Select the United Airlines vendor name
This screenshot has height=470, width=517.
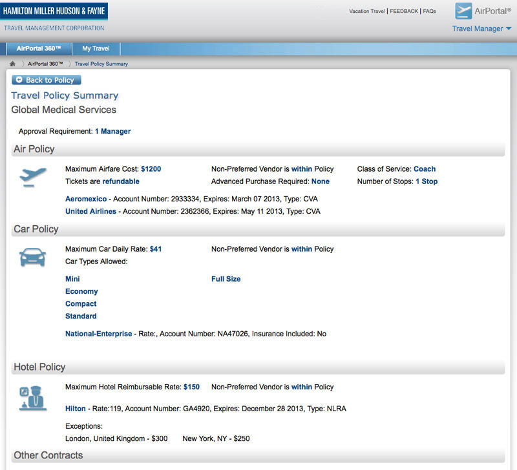point(90,211)
